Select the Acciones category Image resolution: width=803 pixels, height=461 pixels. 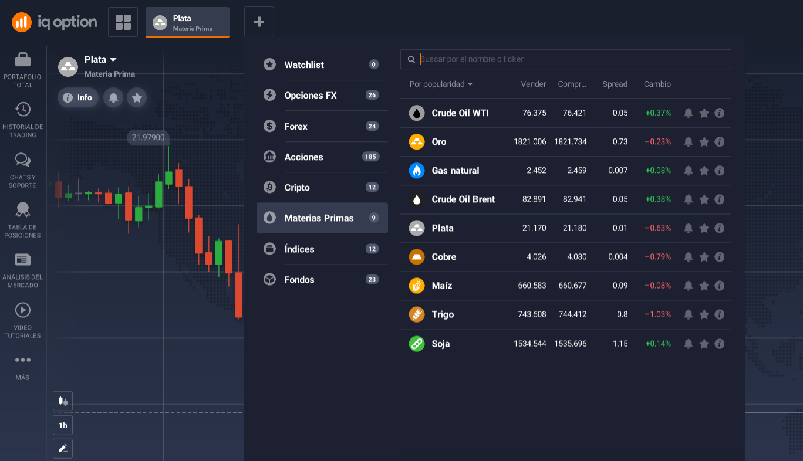click(x=322, y=157)
